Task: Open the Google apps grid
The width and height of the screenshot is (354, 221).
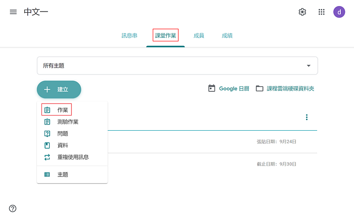Action: tap(322, 12)
